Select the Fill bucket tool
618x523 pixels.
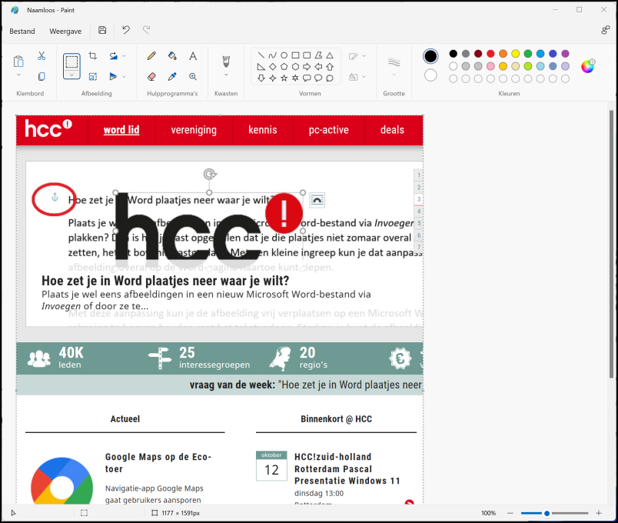(172, 56)
